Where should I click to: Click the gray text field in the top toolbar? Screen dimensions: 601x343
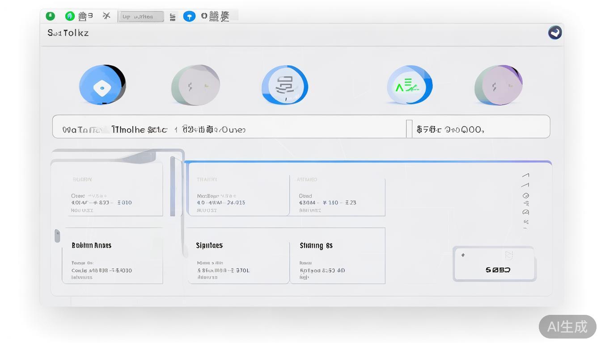[140, 17]
